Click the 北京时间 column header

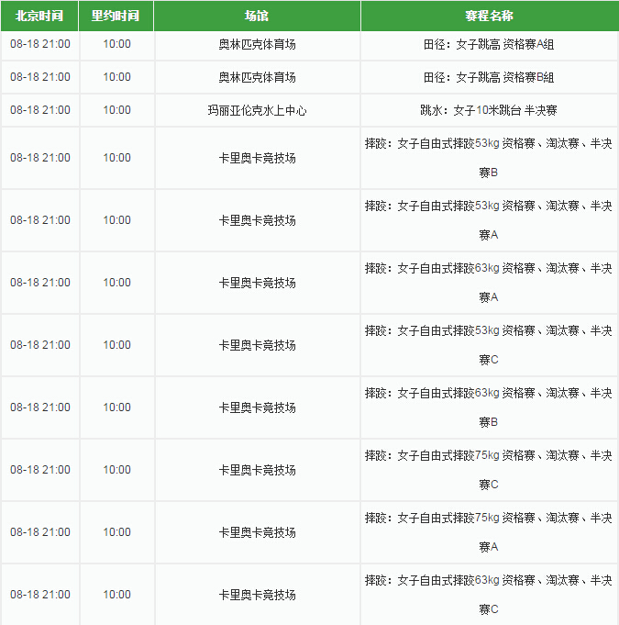[x=39, y=17]
